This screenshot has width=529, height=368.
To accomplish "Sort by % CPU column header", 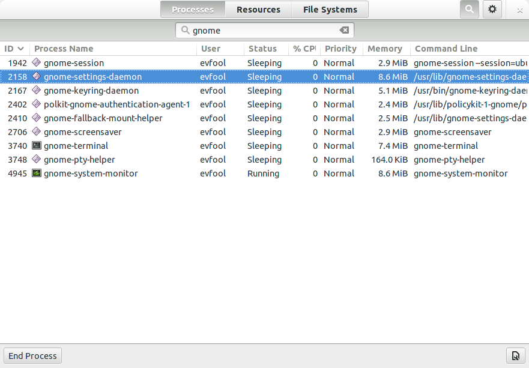I will [x=304, y=49].
